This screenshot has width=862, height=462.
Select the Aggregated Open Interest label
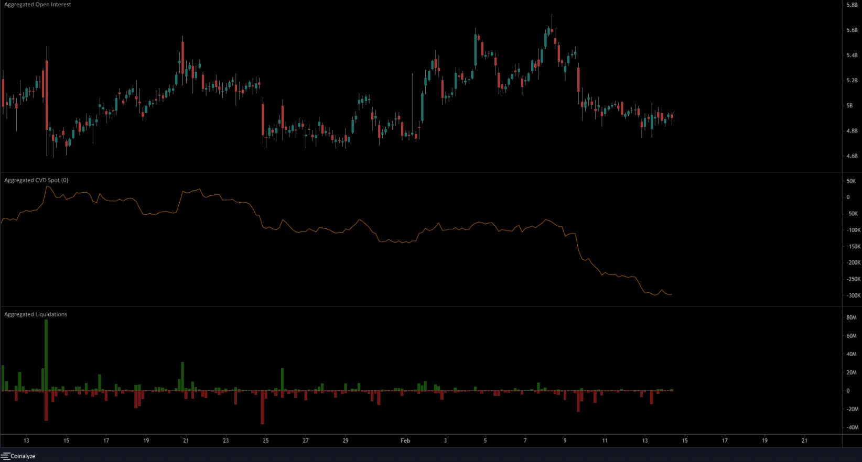tap(38, 4)
